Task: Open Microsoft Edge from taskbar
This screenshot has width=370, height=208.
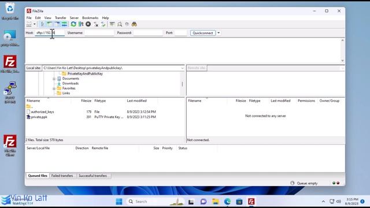Action: (x=227, y=202)
